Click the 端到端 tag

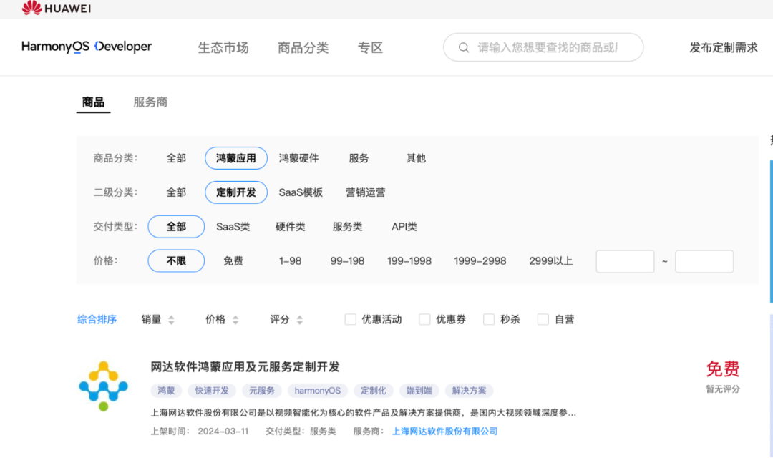[419, 391]
